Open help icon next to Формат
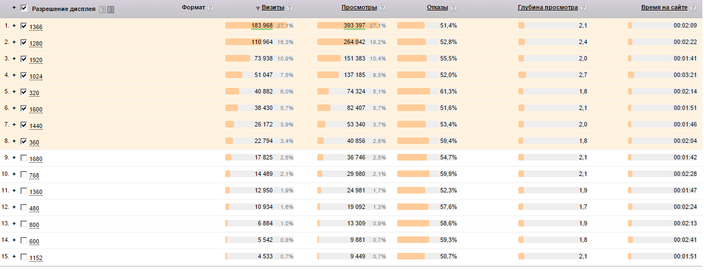 coord(210,8)
